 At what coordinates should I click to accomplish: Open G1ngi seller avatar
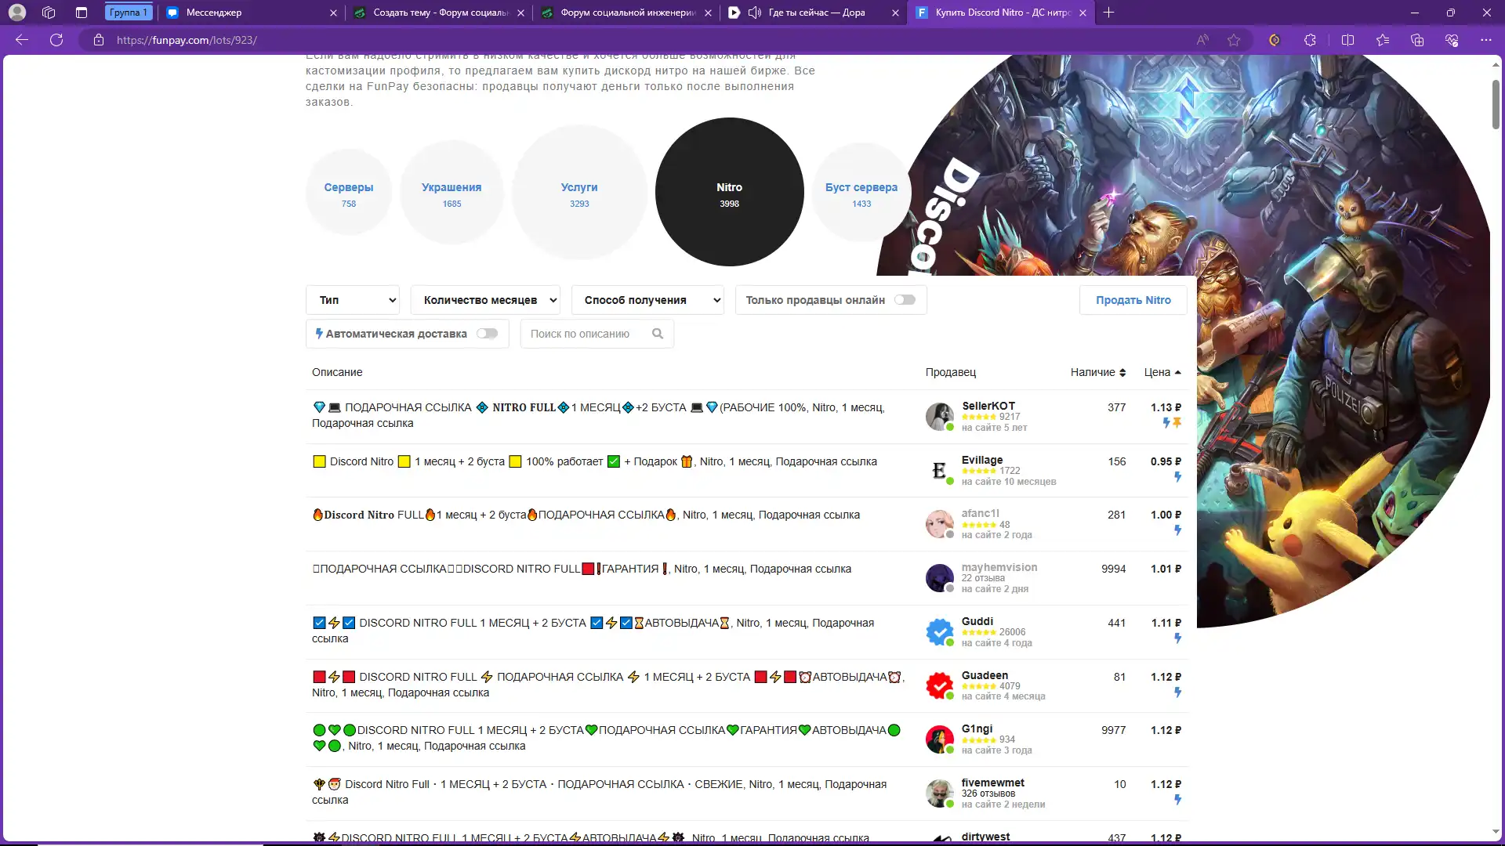(939, 739)
